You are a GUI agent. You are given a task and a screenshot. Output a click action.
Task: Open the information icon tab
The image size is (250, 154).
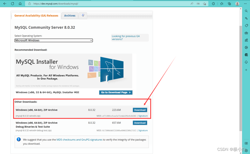83,16
